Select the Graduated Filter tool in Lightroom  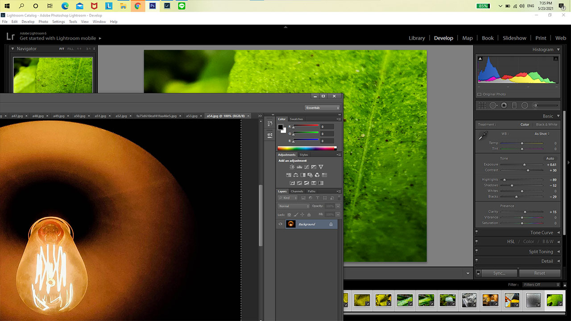pos(514,106)
